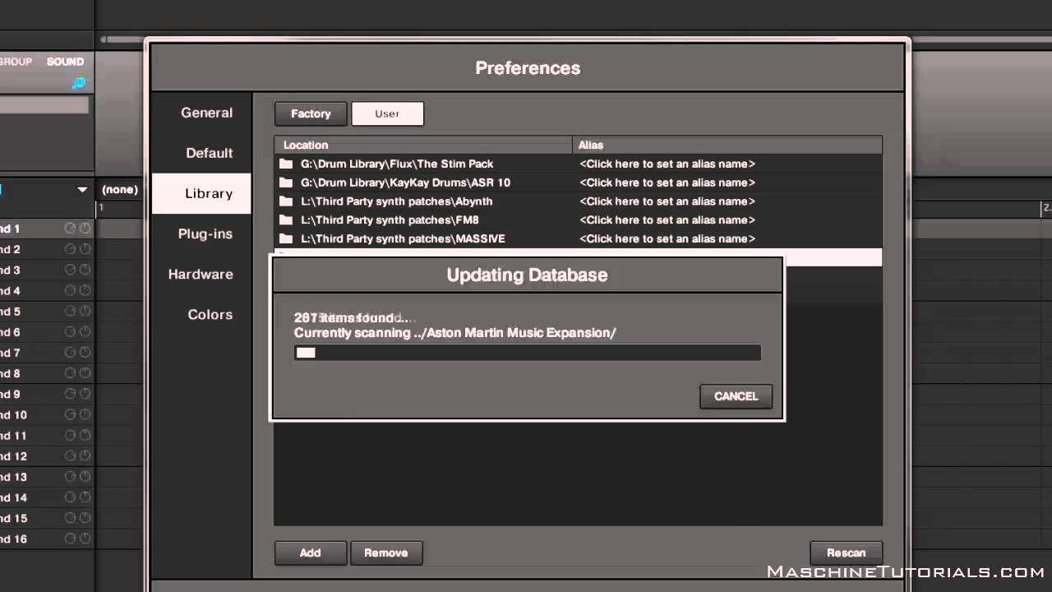This screenshot has height=592, width=1052.
Task: Click the Rescan button
Action: click(x=847, y=553)
